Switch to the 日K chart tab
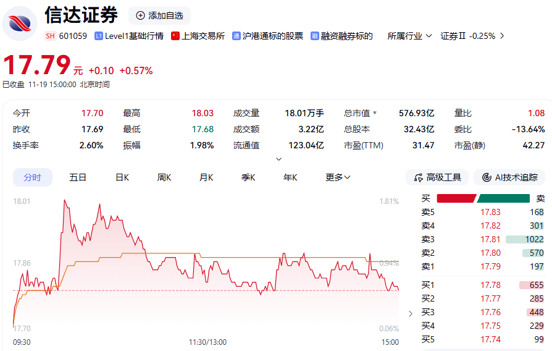Screen dimensions: 552x351 (x=122, y=177)
